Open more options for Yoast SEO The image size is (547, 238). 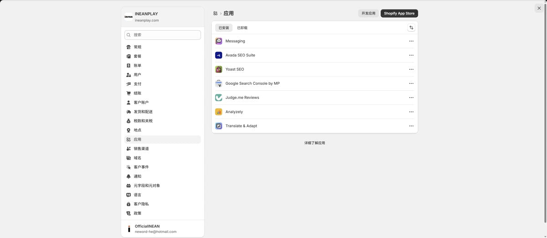tap(411, 69)
